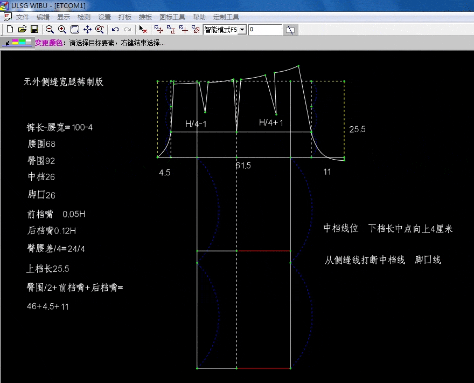474x383 pixels.
Task: Click the delete element cursor icon
Action: coord(143,29)
